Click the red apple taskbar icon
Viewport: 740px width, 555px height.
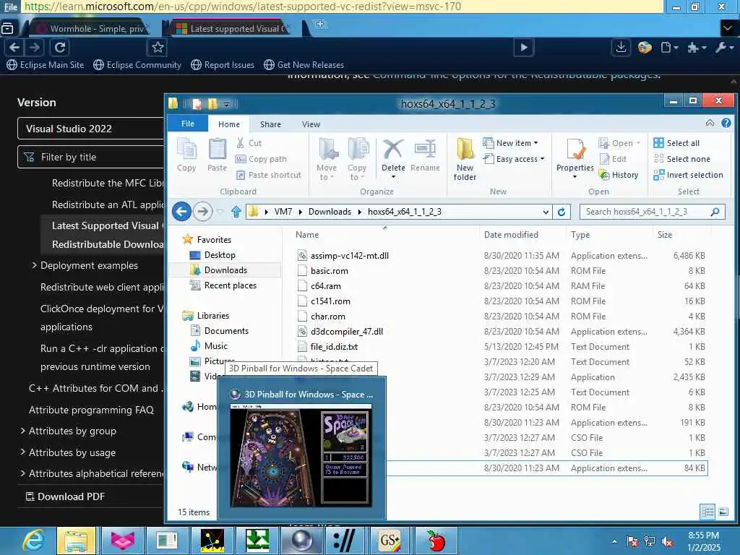point(435,541)
